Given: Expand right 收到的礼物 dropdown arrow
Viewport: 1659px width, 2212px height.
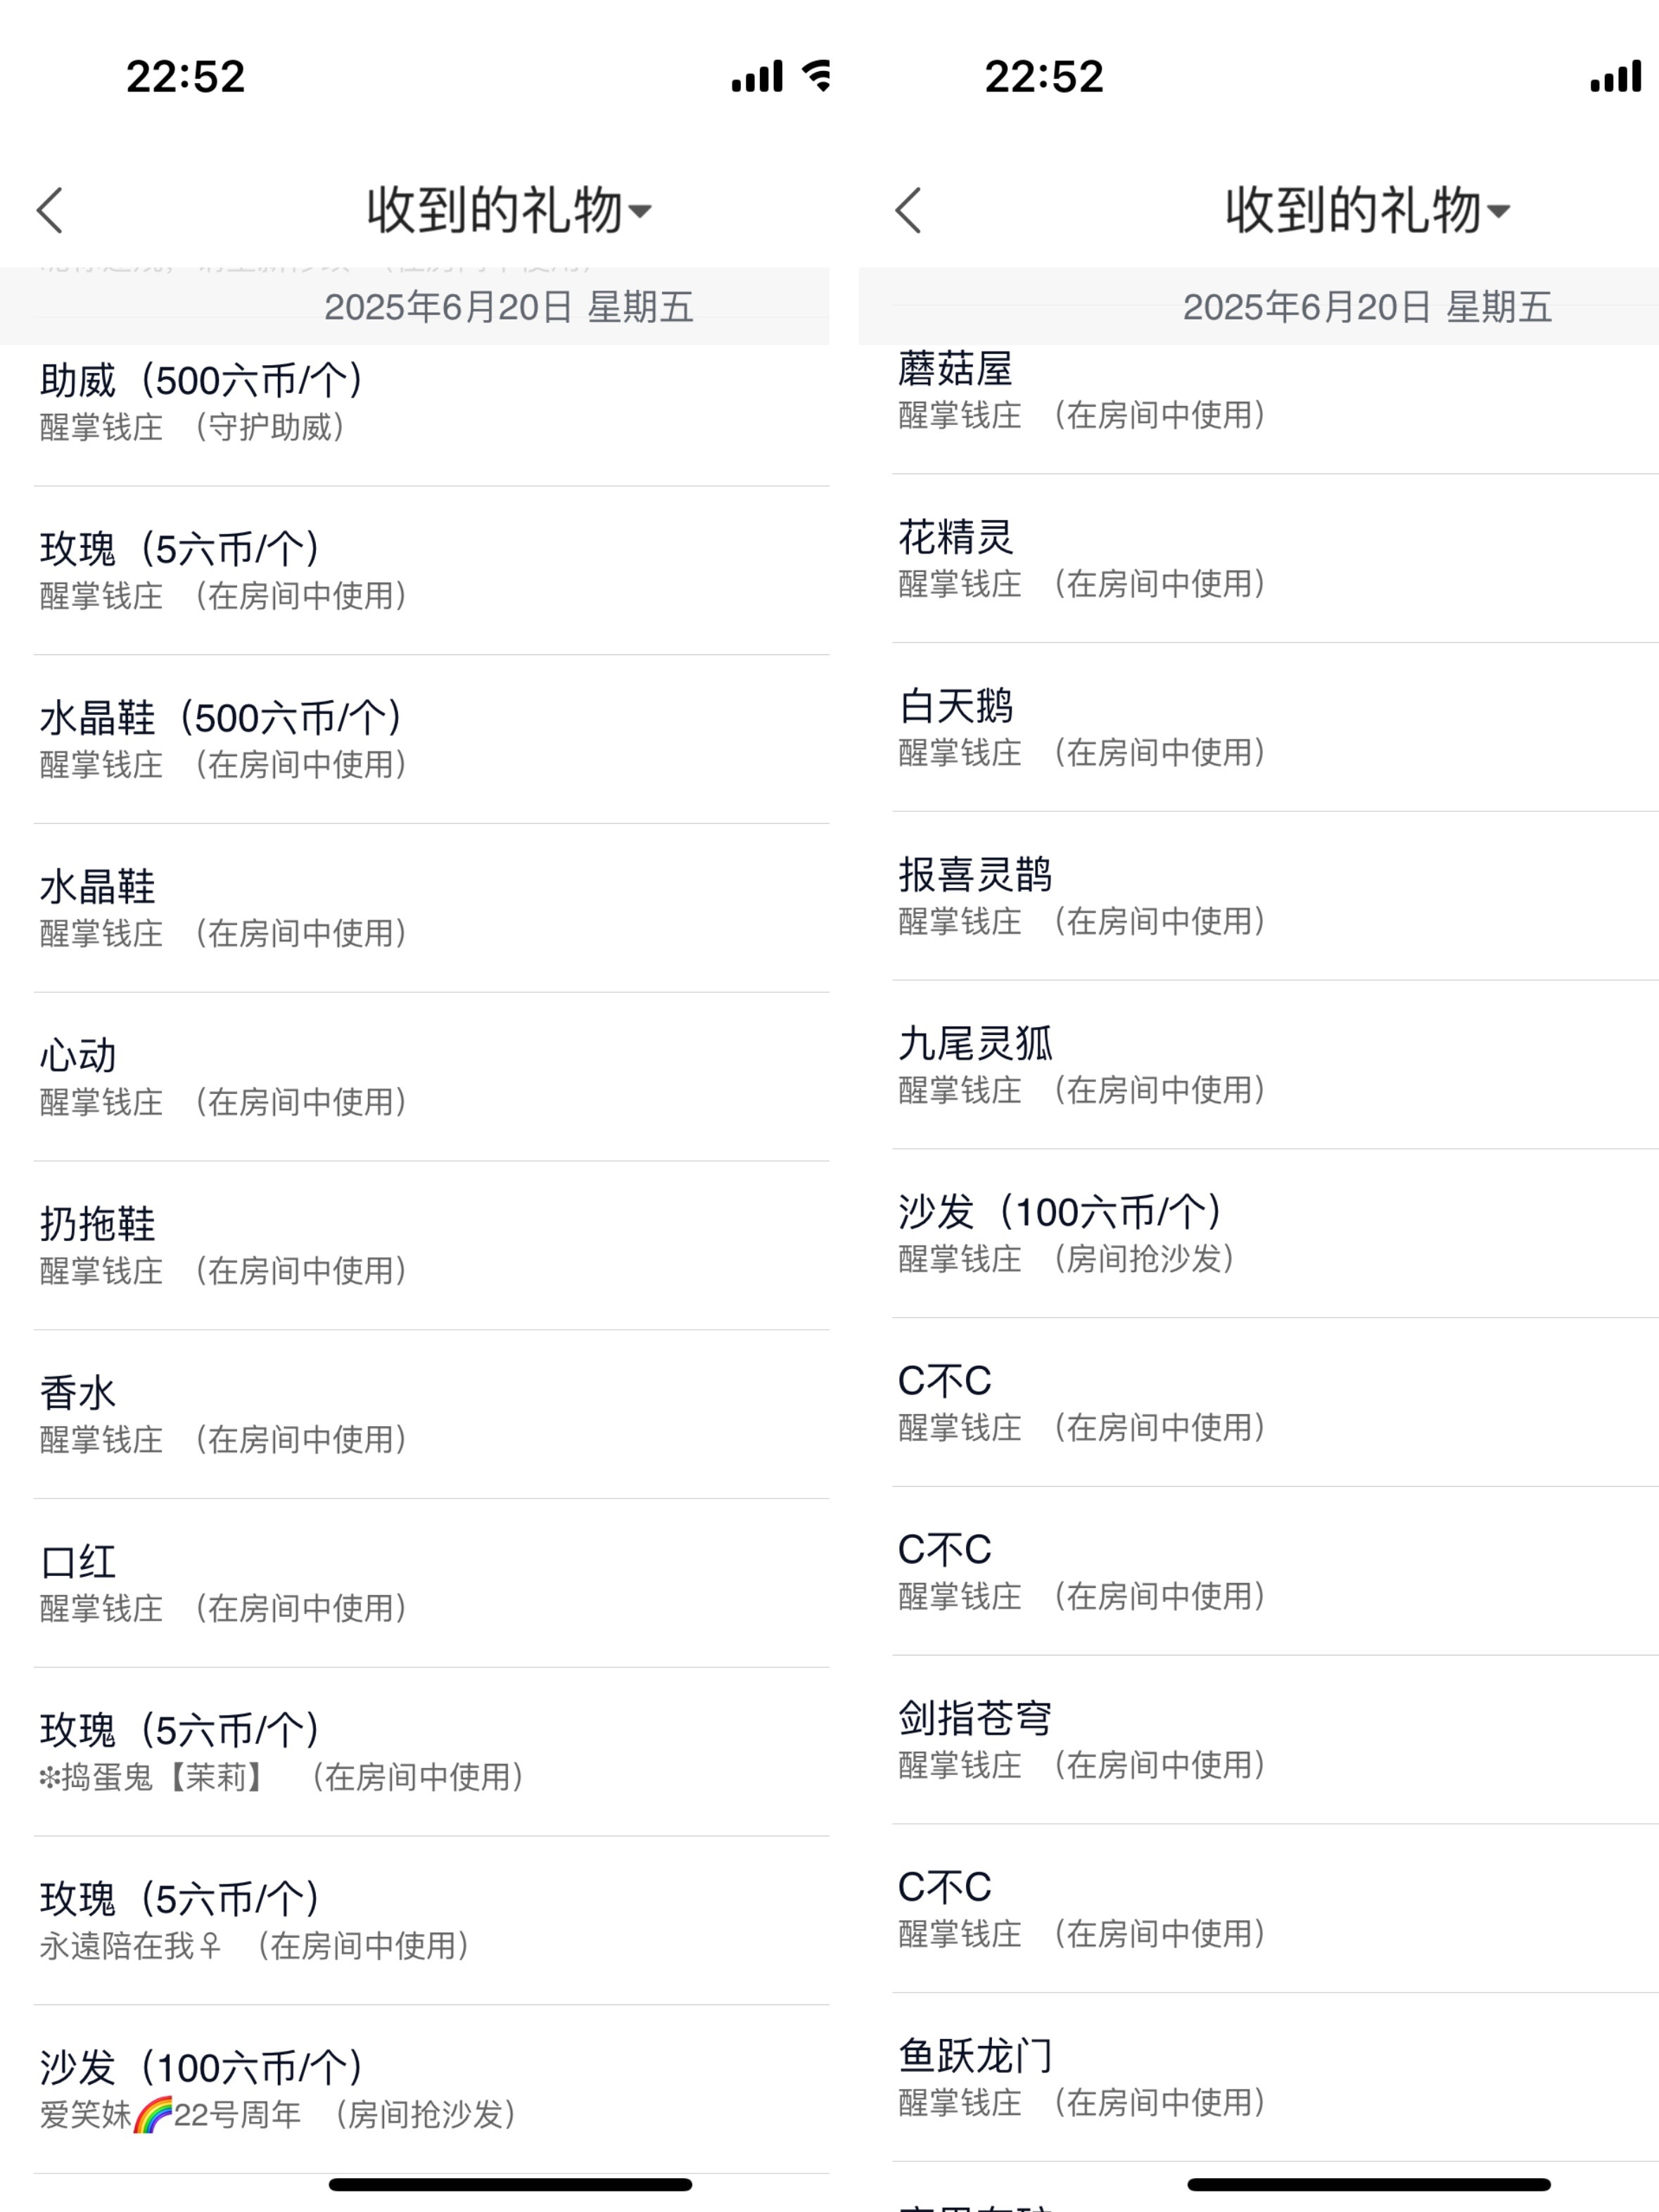Looking at the screenshot, I should (x=1498, y=211).
